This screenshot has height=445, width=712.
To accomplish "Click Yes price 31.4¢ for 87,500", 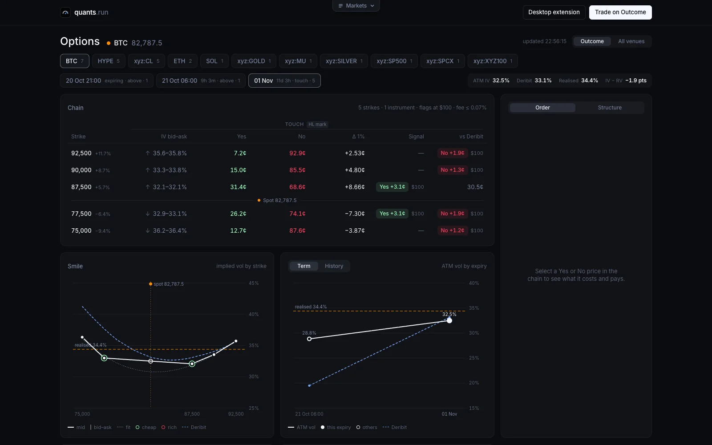I will [x=238, y=187].
